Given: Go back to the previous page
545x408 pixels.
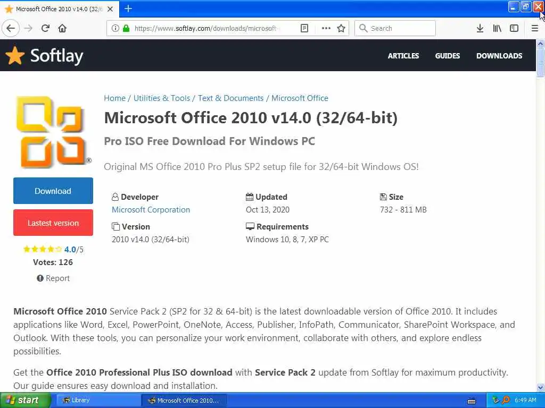Looking at the screenshot, I should (11, 28).
